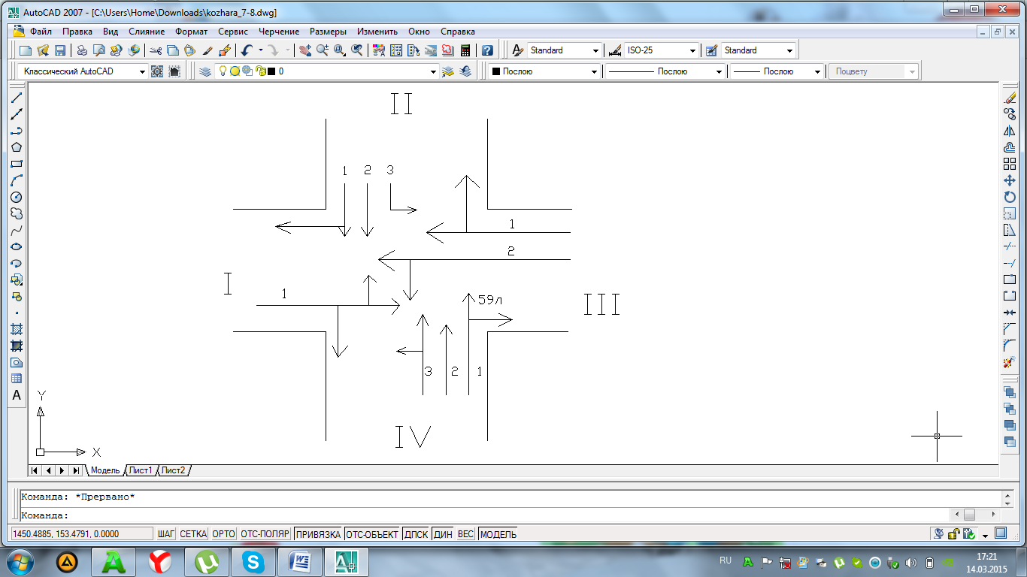Viewport: 1027px width, 577px height.
Task: Activate the Pan realtime hand tool
Action: pyautogui.click(x=305, y=50)
